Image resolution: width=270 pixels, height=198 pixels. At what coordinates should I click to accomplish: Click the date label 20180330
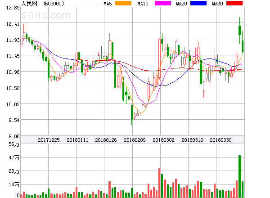pyautogui.click(x=220, y=140)
